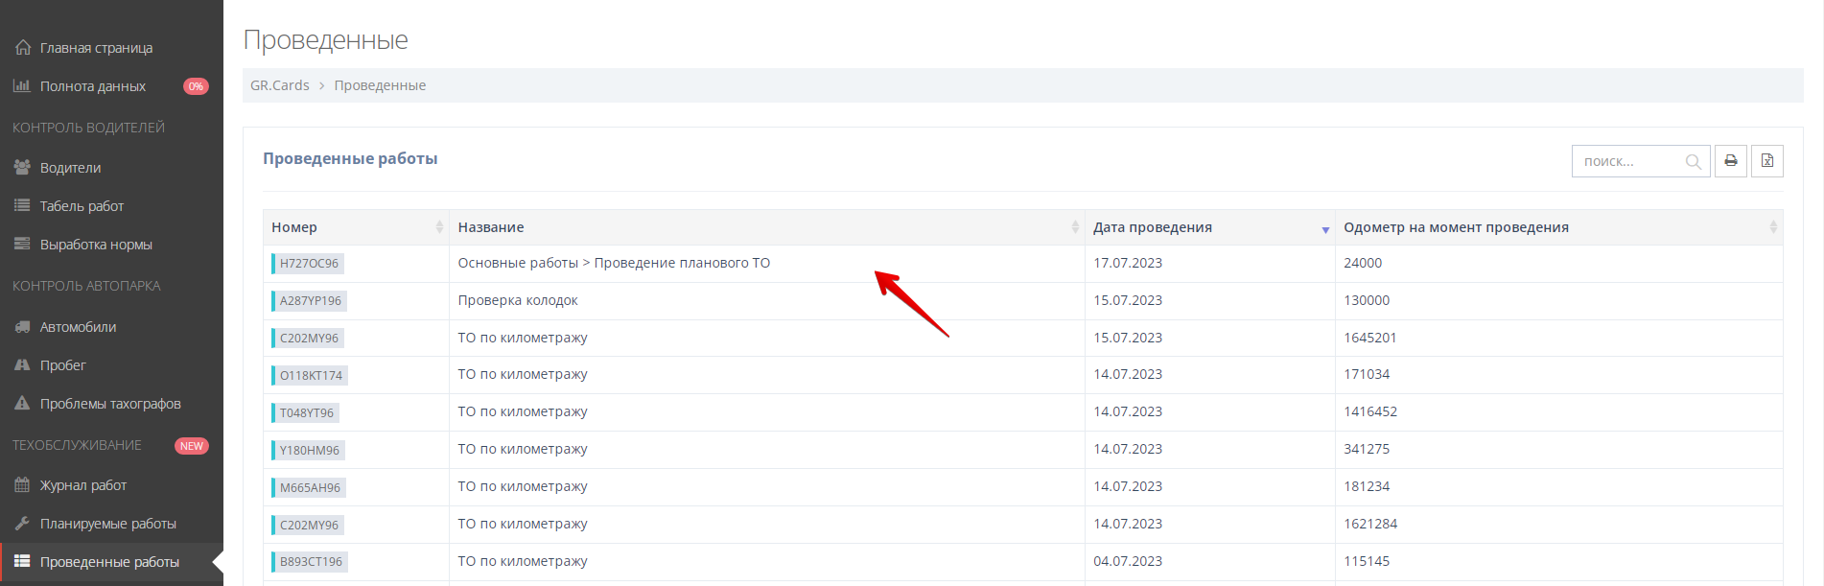The image size is (1824, 586).
Task: Open vehicle tag H727OC96
Action: (x=309, y=264)
